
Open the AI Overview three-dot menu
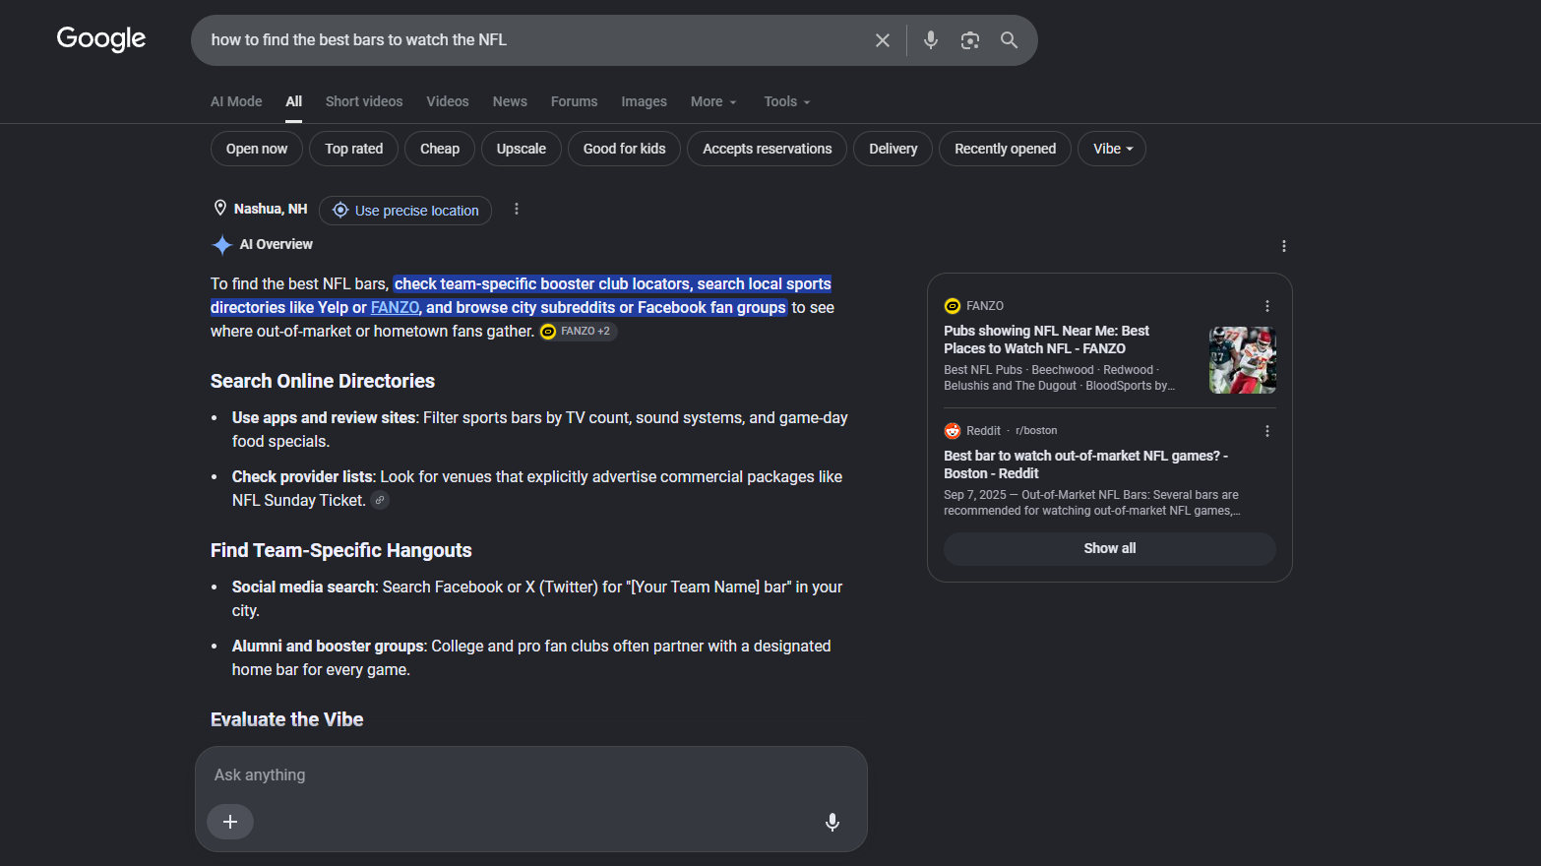point(1284,246)
